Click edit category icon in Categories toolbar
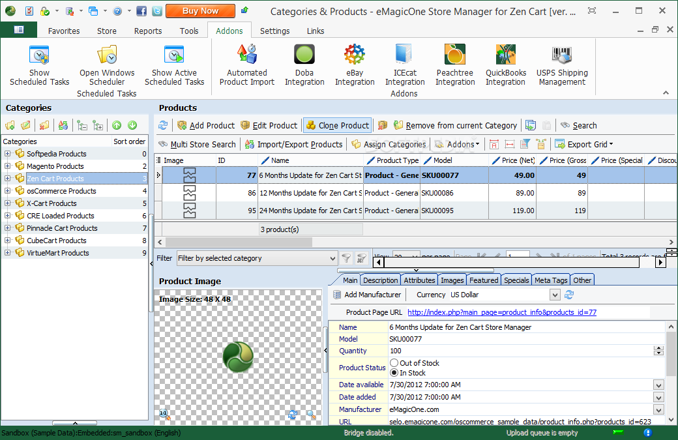 pyautogui.click(x=25, y=125)
